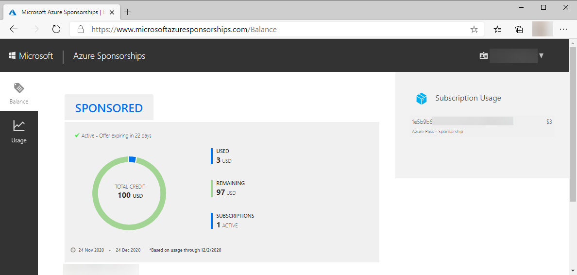Click the USED 3 USD value
Viewport: 577px width, 275px height.
coord(224,160)
